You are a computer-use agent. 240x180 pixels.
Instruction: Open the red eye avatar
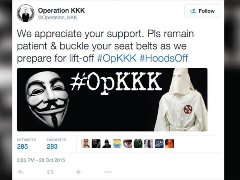pyautogui.click(x=128, y=144)
